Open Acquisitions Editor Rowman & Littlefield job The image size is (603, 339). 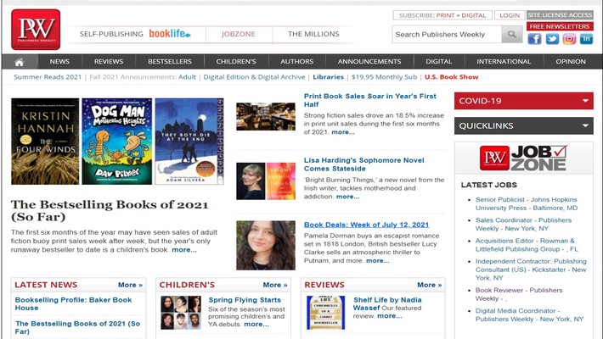527,245
